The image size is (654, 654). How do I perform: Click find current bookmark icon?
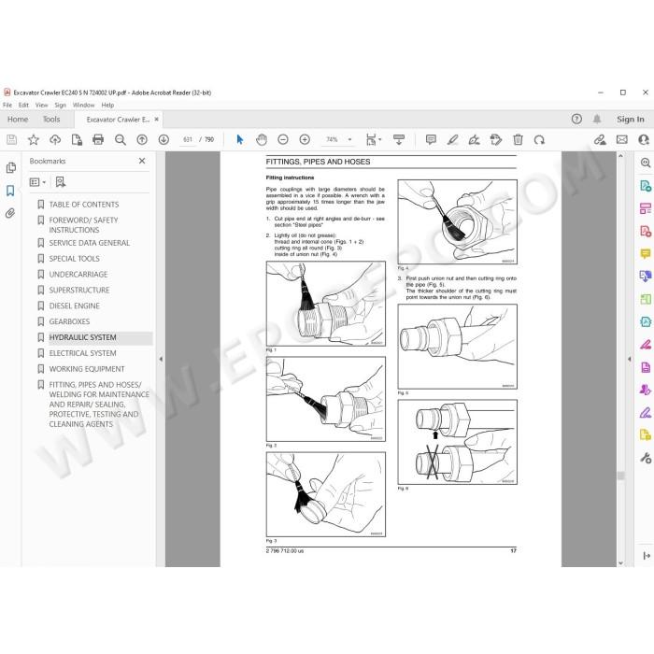tap(61, 182)
